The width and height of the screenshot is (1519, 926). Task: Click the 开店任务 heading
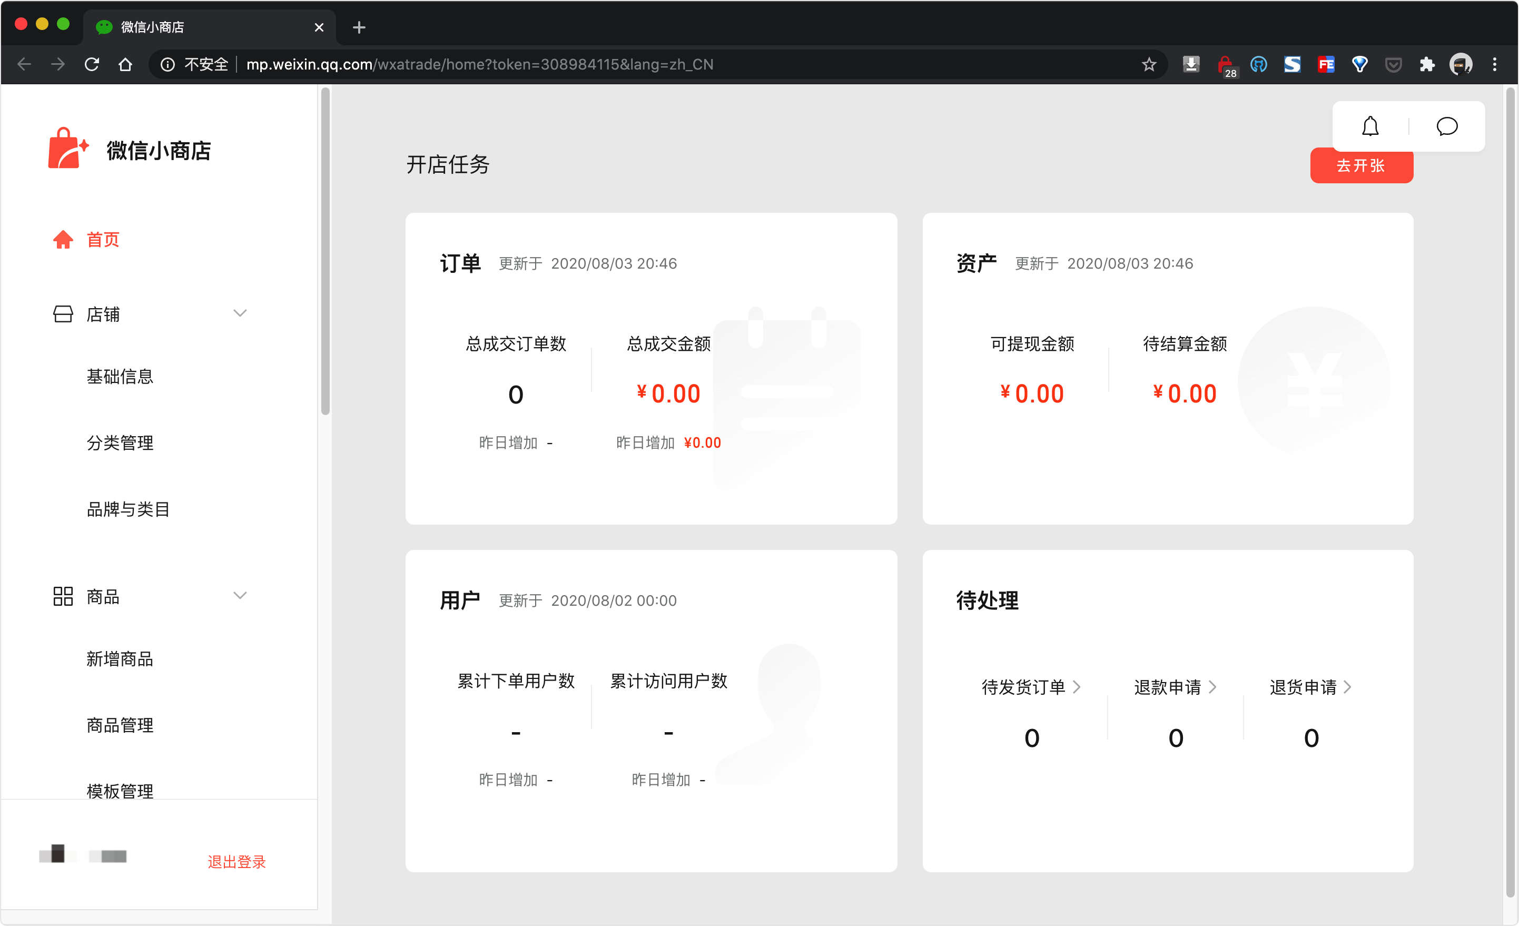pos(448,164)
